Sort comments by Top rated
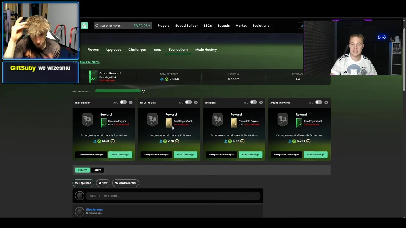 [83, 183]
